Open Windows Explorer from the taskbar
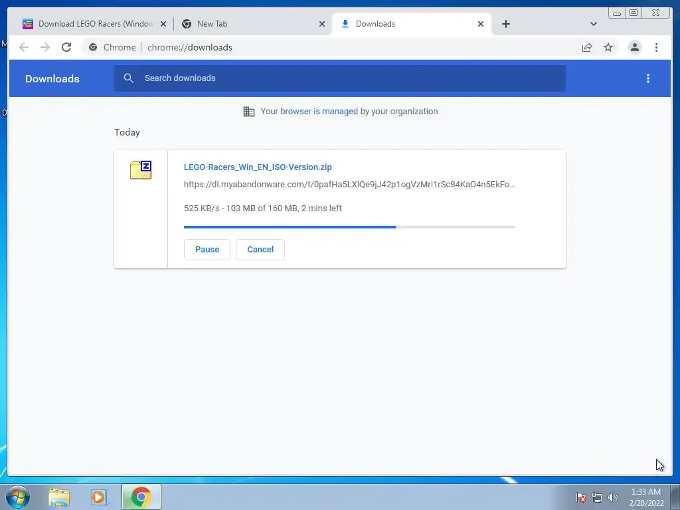This screenshot has height=510, width=680. click(x=59, y=497)
